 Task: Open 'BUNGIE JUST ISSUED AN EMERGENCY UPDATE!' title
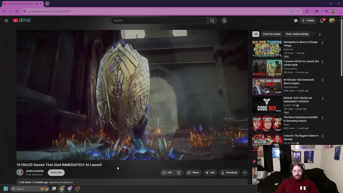[x=298, y=100]
